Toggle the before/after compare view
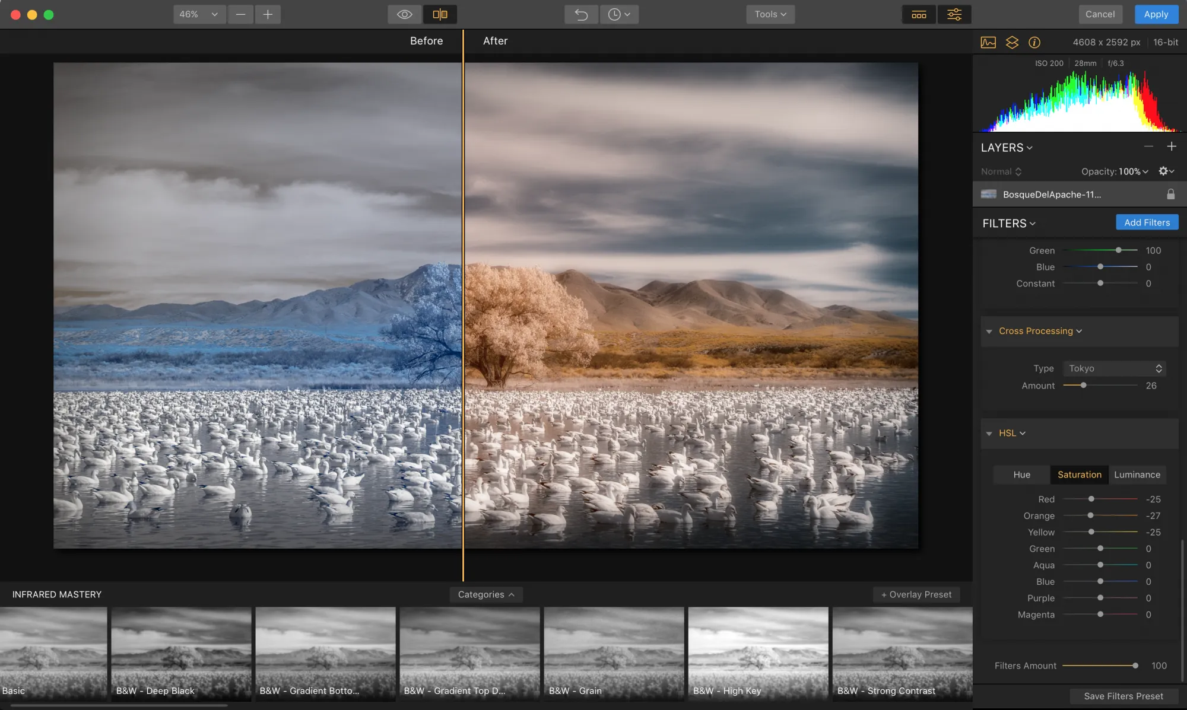1187x710 pixels. pyautogui.click(x=440, y=14)
